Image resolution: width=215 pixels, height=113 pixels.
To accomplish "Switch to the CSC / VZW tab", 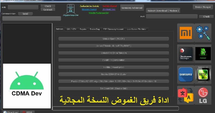I will click(x=71, y=29).
